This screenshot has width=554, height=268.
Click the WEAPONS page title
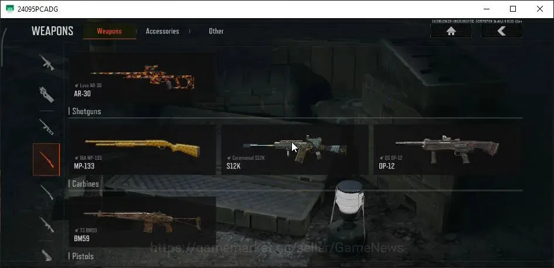[52, 31]
